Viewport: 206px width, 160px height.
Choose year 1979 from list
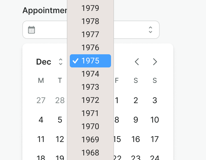[90, 8]
